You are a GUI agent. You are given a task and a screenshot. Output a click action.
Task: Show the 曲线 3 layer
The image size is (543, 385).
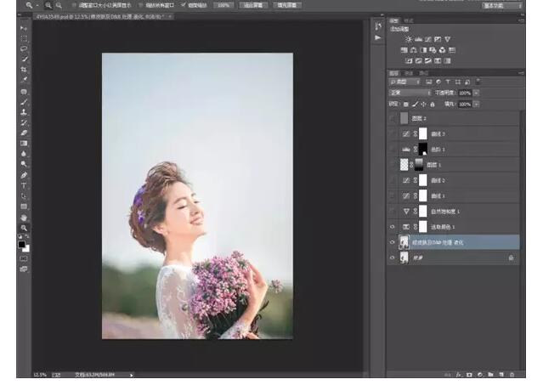tap(393, 133)
